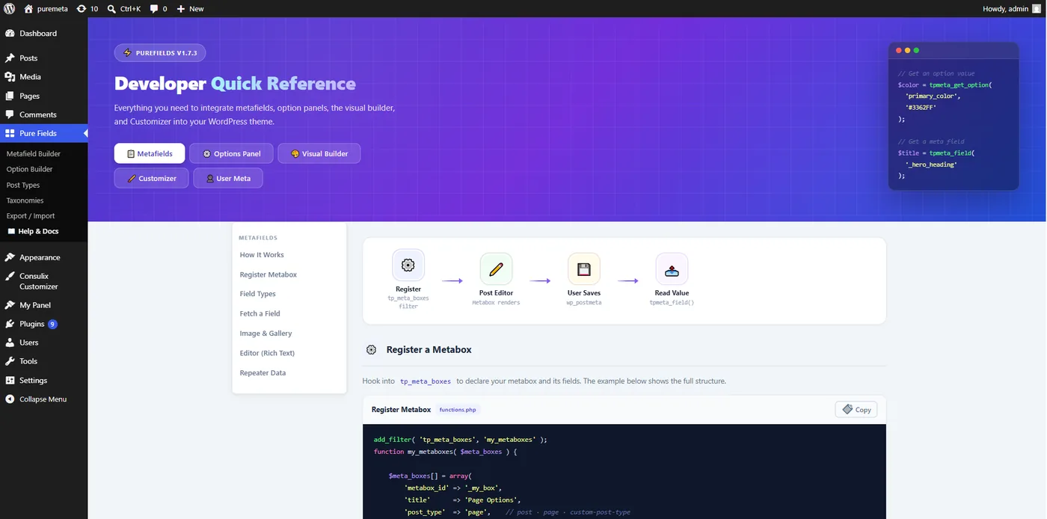Click the Read Value tray icon
This screenshot has height=519, width=1047.
click(x=672, y=269)
